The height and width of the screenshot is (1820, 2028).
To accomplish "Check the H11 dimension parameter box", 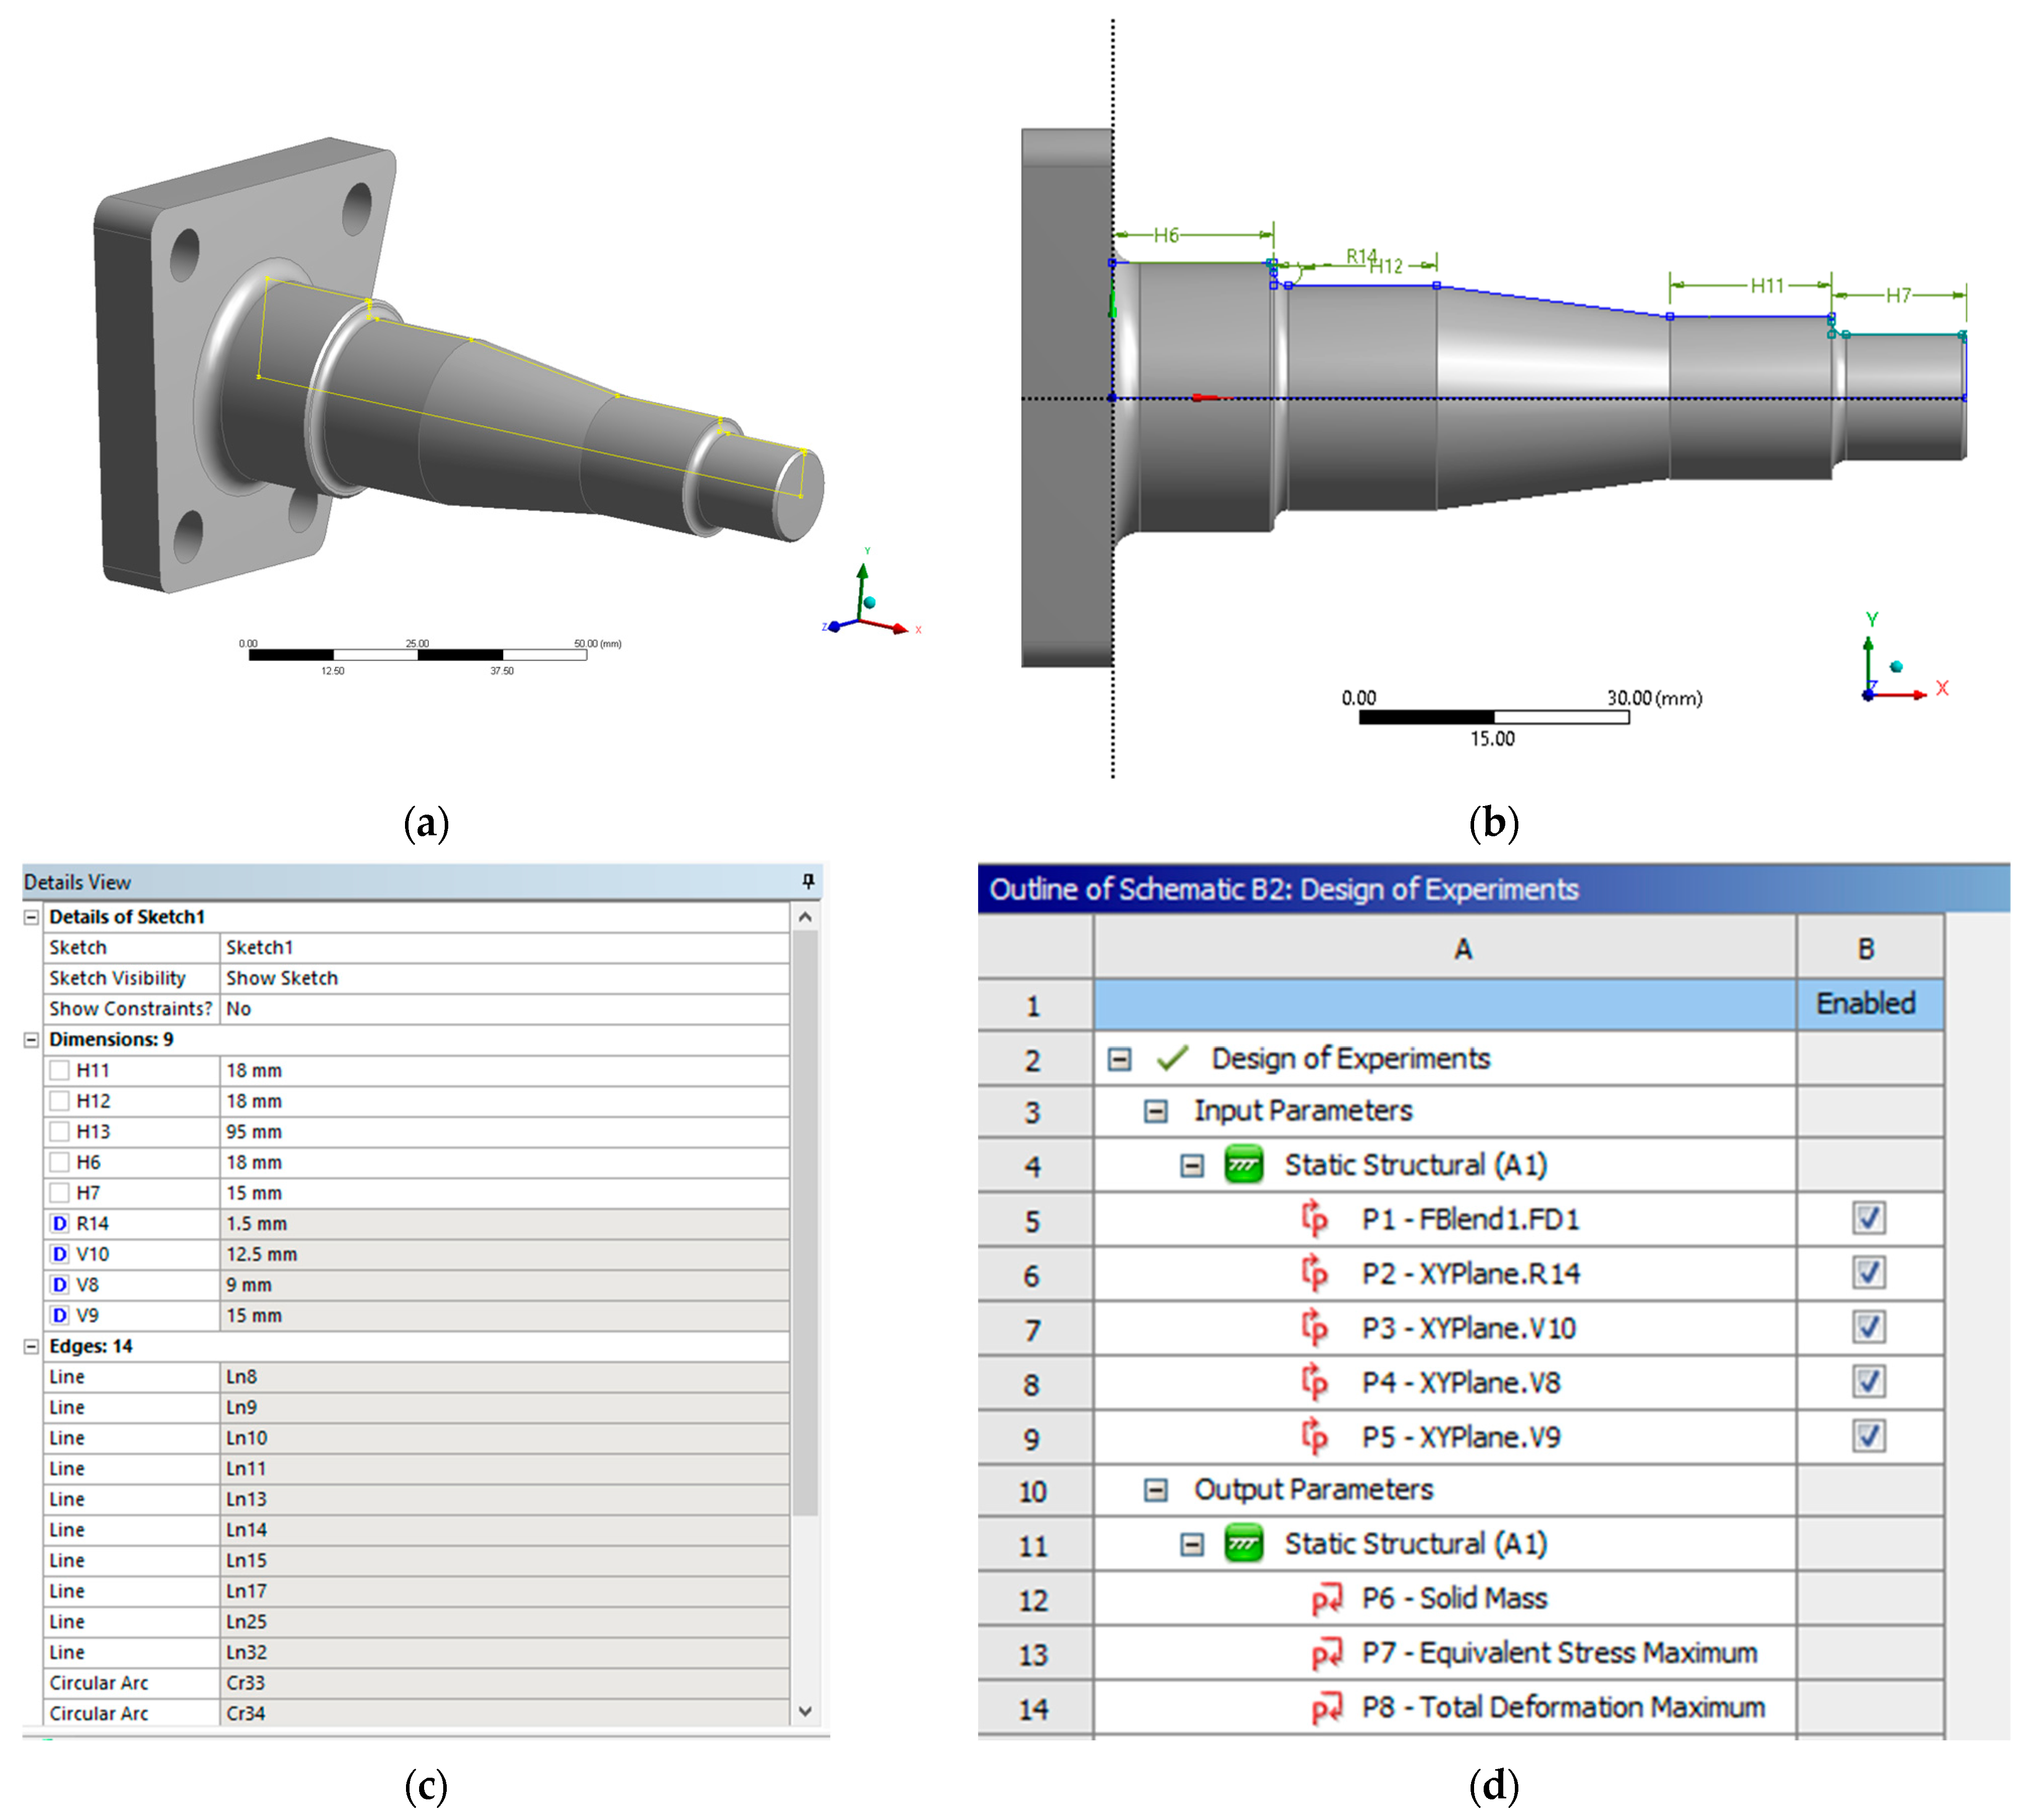I will click(x=60, y=1070).
